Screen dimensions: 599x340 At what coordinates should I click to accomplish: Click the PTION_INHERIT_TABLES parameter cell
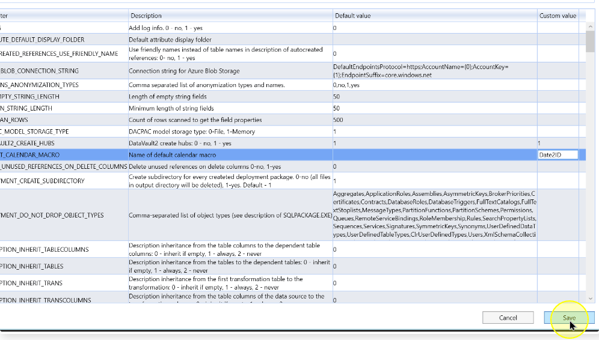(x=64, y=266)
